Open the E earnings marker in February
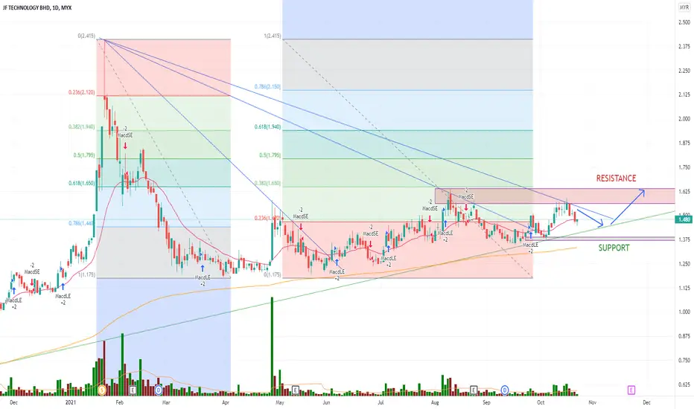Viewport: 694px width, 409px height. click(x=133, y=390)
